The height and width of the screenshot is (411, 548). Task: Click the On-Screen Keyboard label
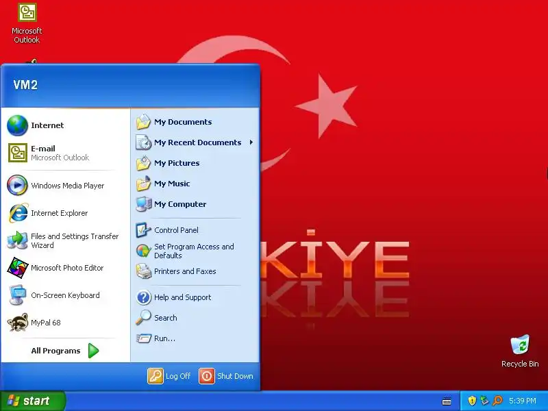[x=65, y=295]
